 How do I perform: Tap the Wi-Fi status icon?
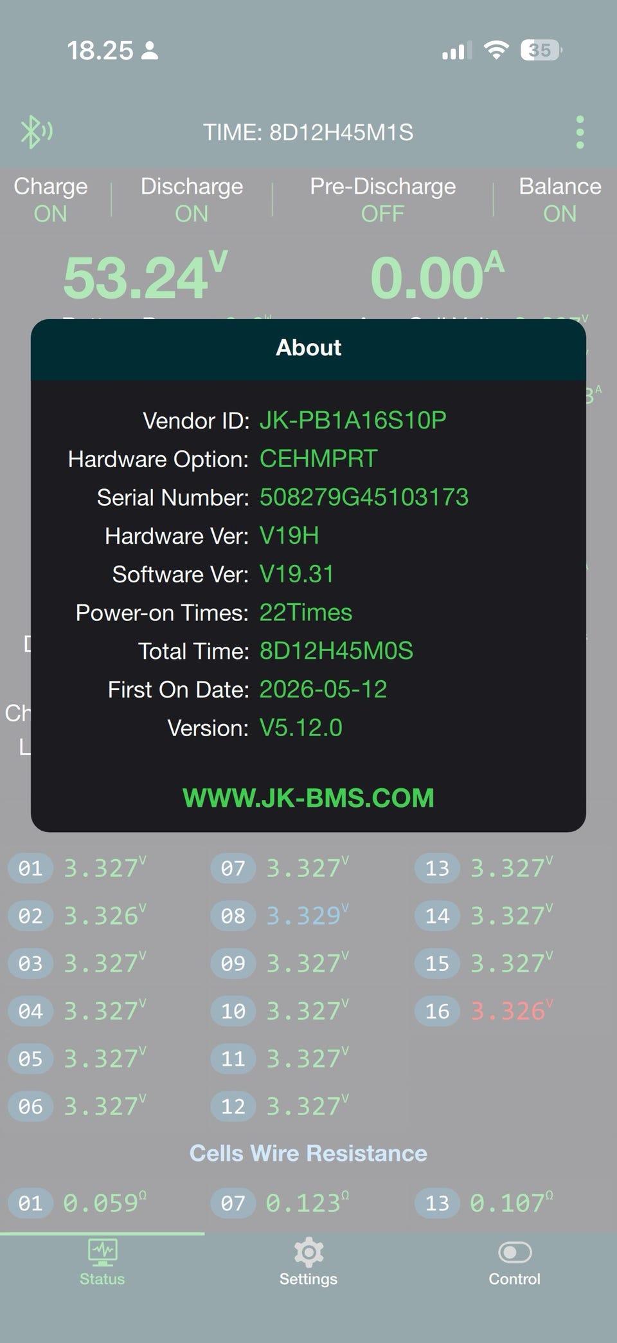click(496, 50)
